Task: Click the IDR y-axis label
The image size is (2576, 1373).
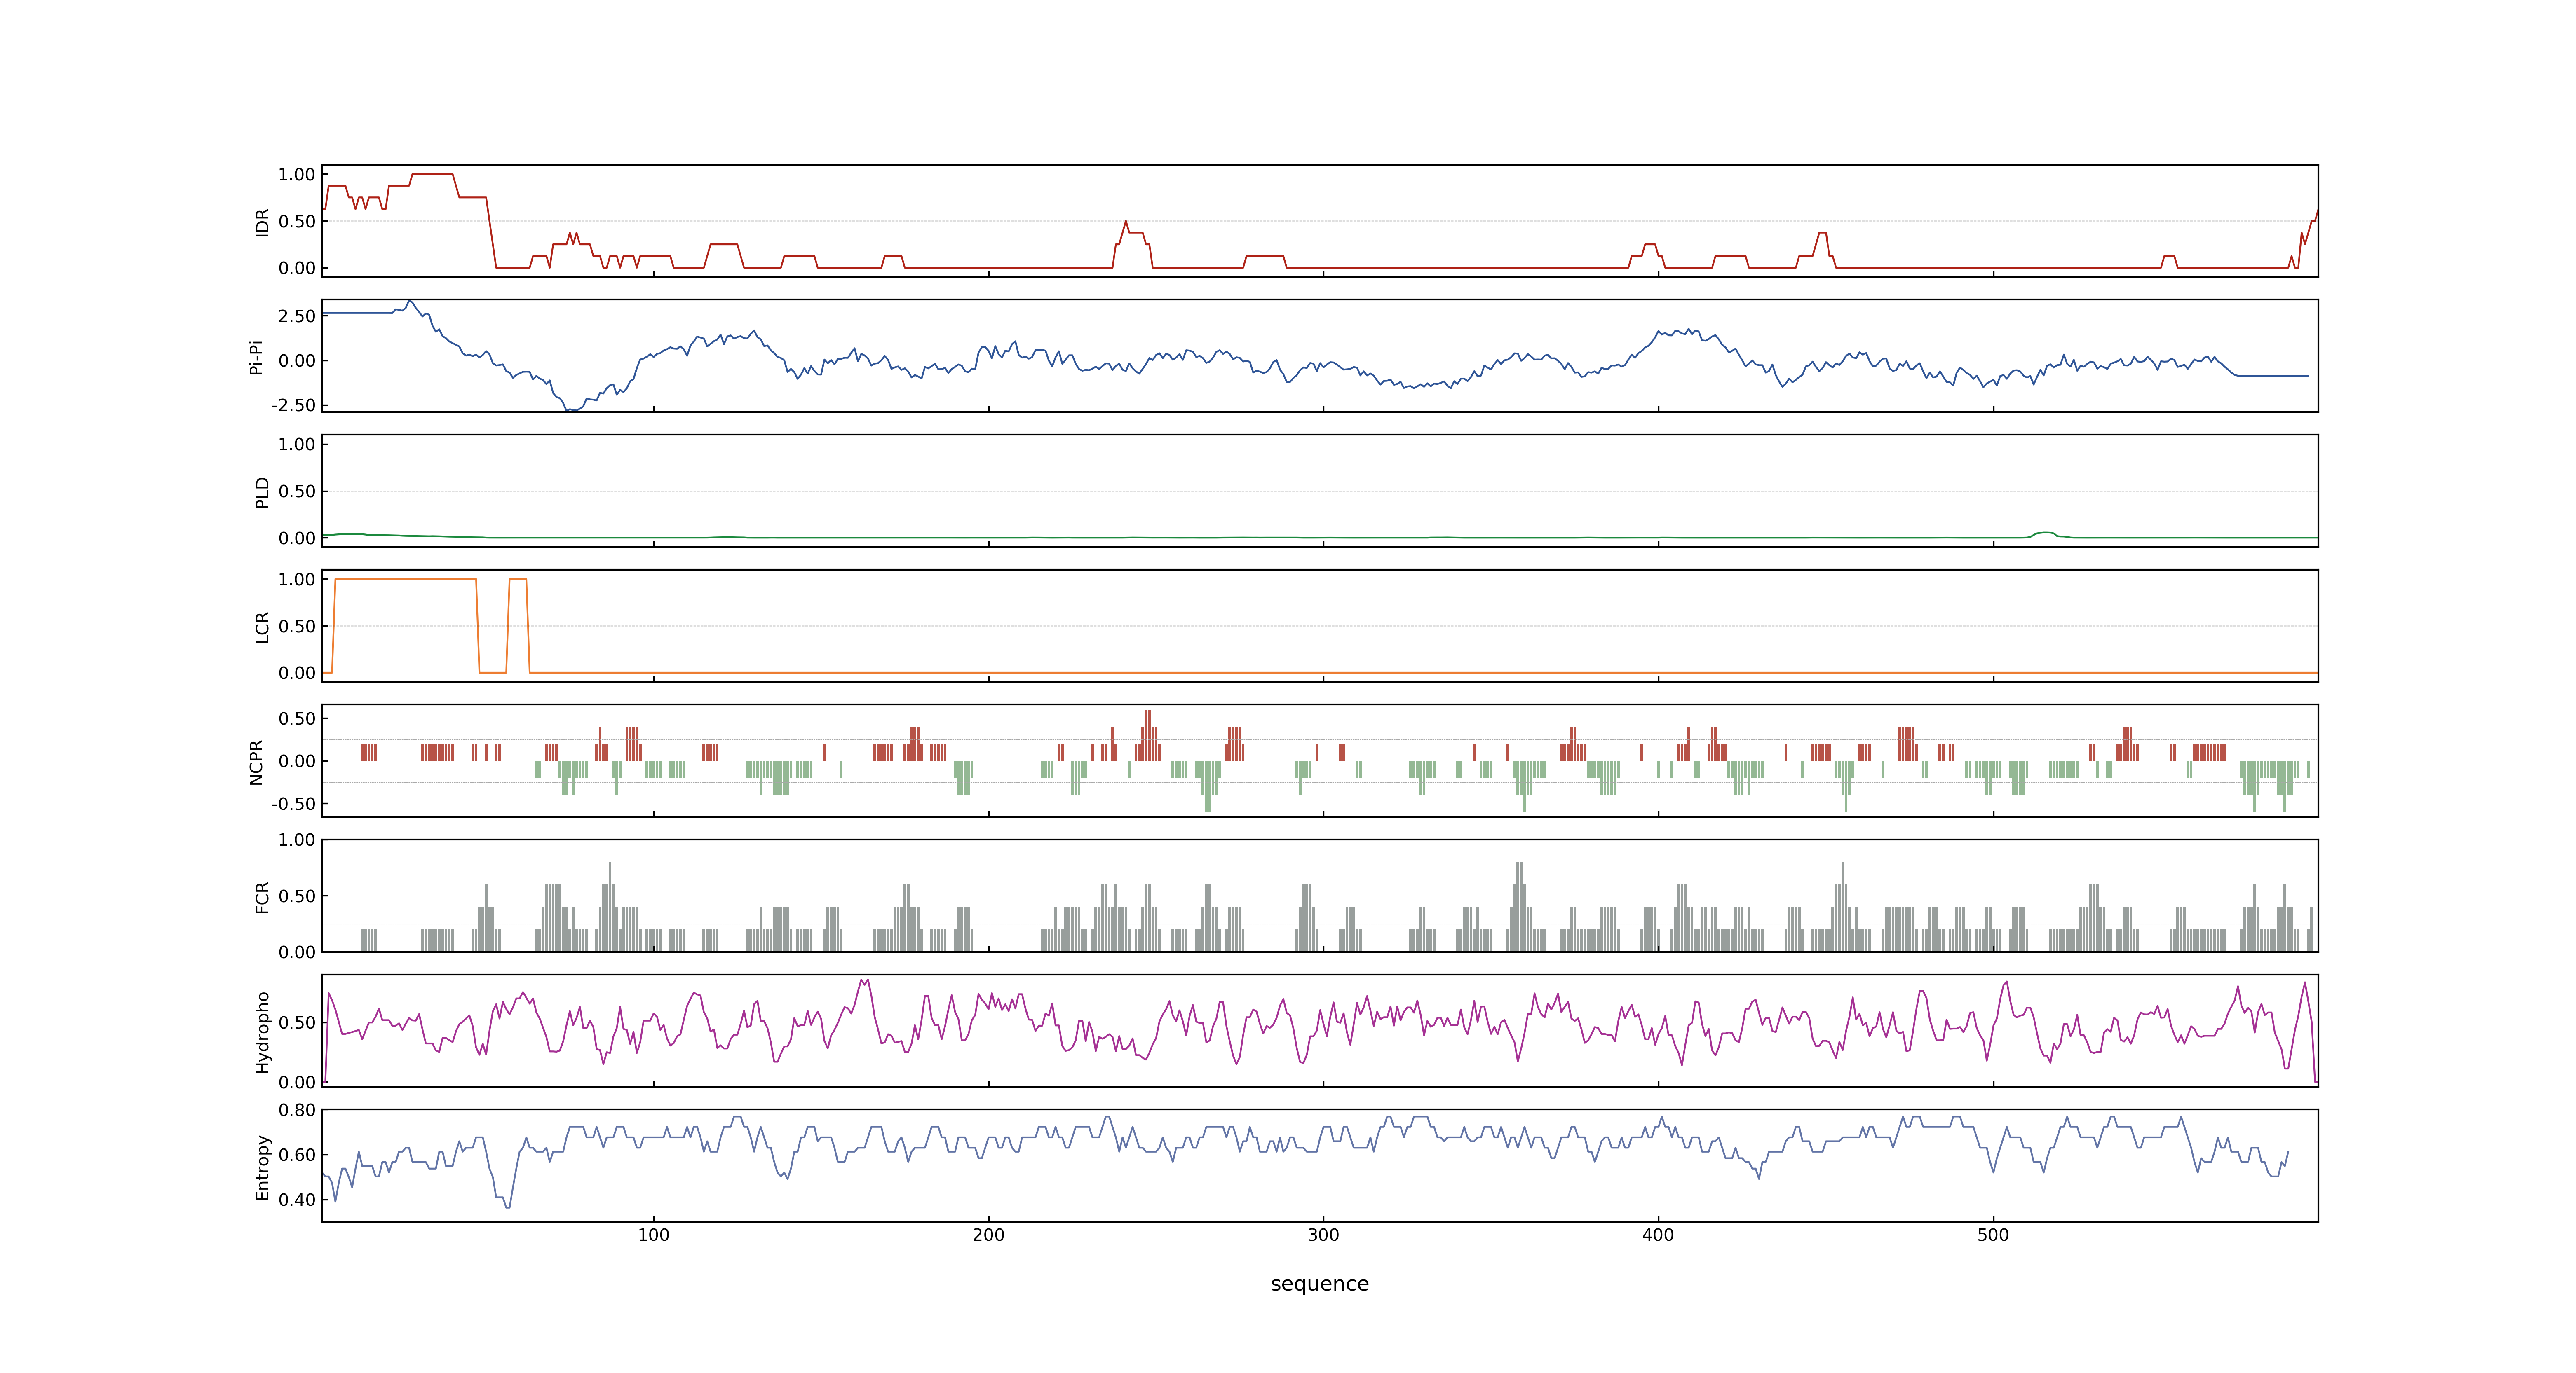Action: click(x=263, y=222)
